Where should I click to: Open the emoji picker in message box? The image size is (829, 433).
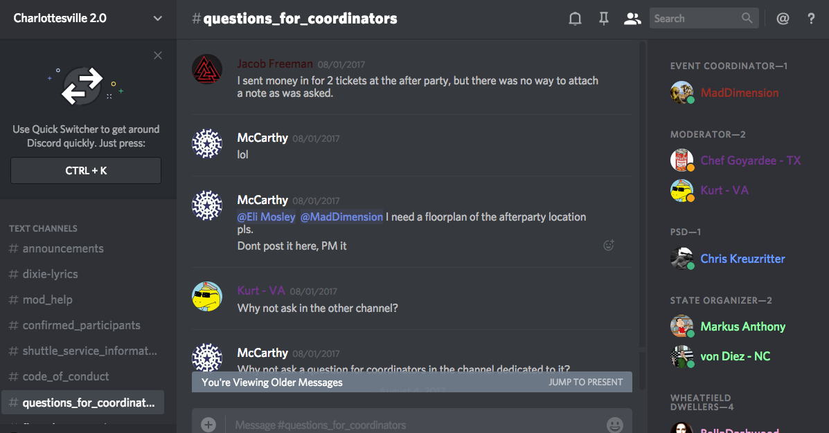[x=614, y=425]
